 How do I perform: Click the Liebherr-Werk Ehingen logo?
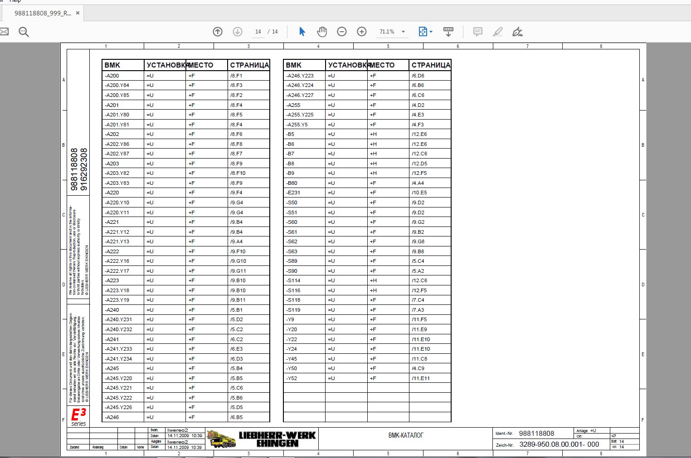[262, 439]
